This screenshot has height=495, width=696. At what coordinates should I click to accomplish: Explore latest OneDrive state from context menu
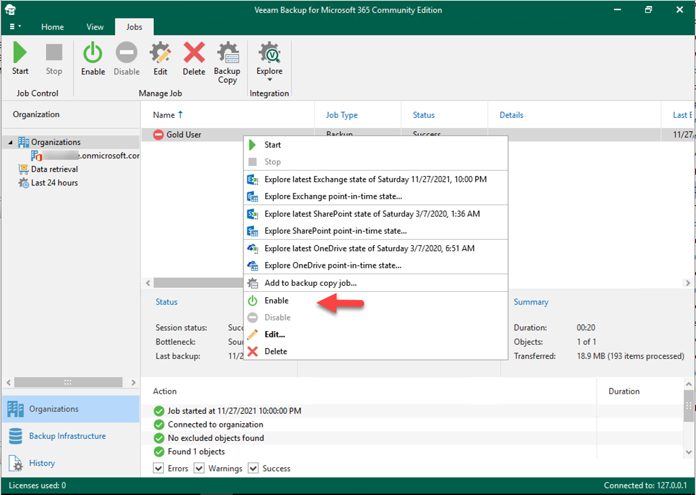click(375, 249)
